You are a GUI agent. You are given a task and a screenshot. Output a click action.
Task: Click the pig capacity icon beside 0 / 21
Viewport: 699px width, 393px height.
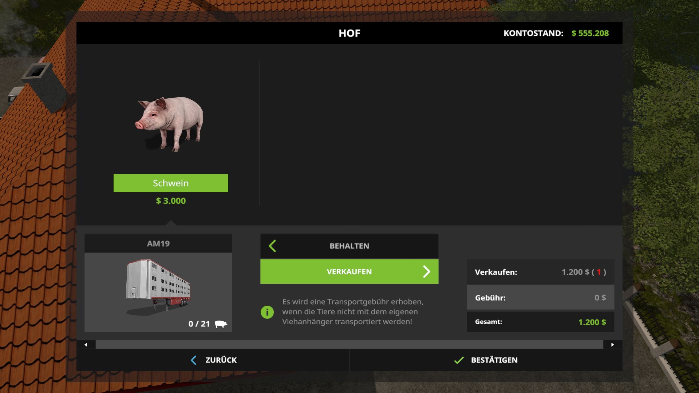(221, 324)
